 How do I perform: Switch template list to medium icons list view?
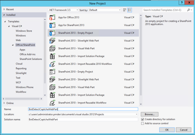pyautogui.click(x=129, y=10)
